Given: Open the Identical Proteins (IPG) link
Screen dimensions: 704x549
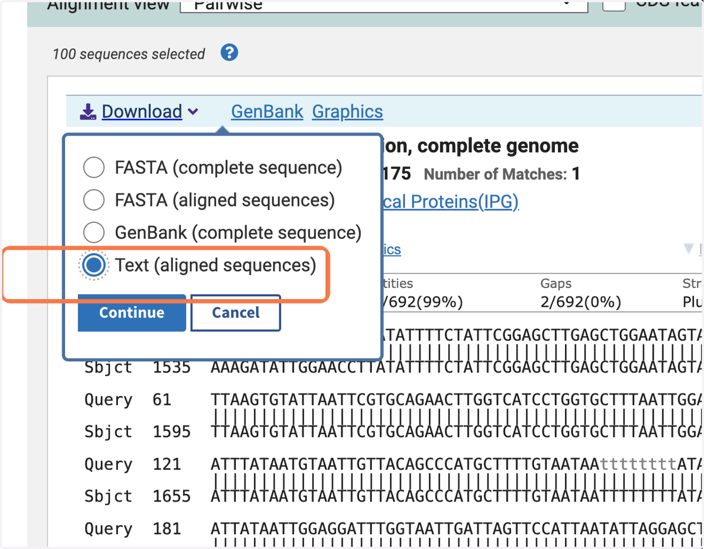Looking at the screenshot, I should tap(451, 202).
